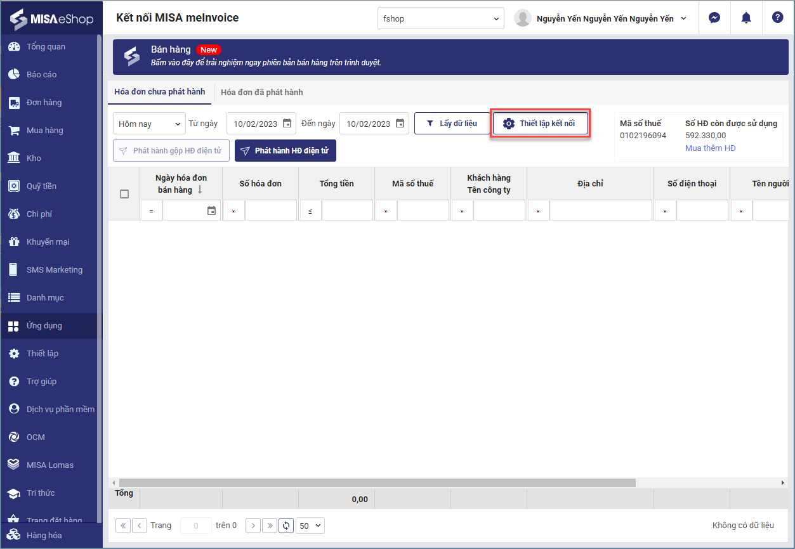Click Phát hành HĐ điện tử button
795x549 pixels.
[286, 151]
